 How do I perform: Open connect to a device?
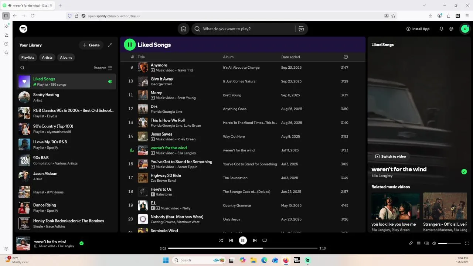point(426,243)
